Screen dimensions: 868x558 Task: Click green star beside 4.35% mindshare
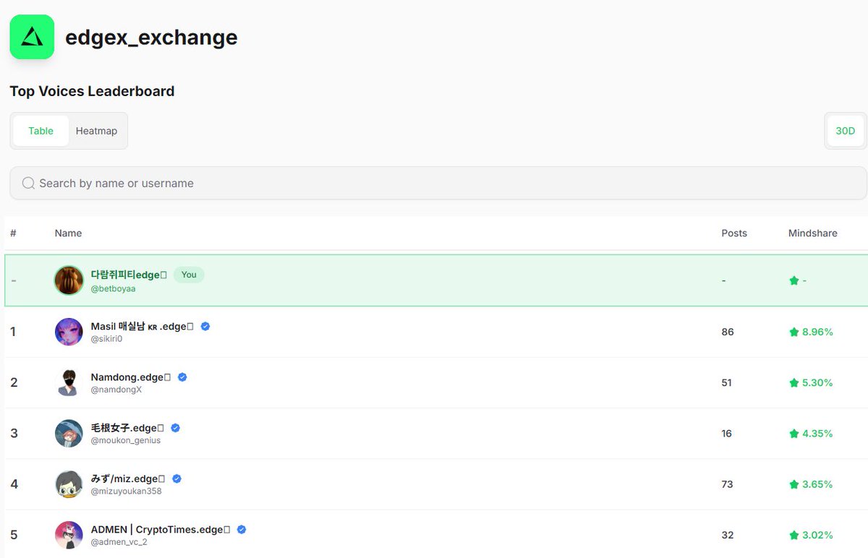[x=793, y=434]
